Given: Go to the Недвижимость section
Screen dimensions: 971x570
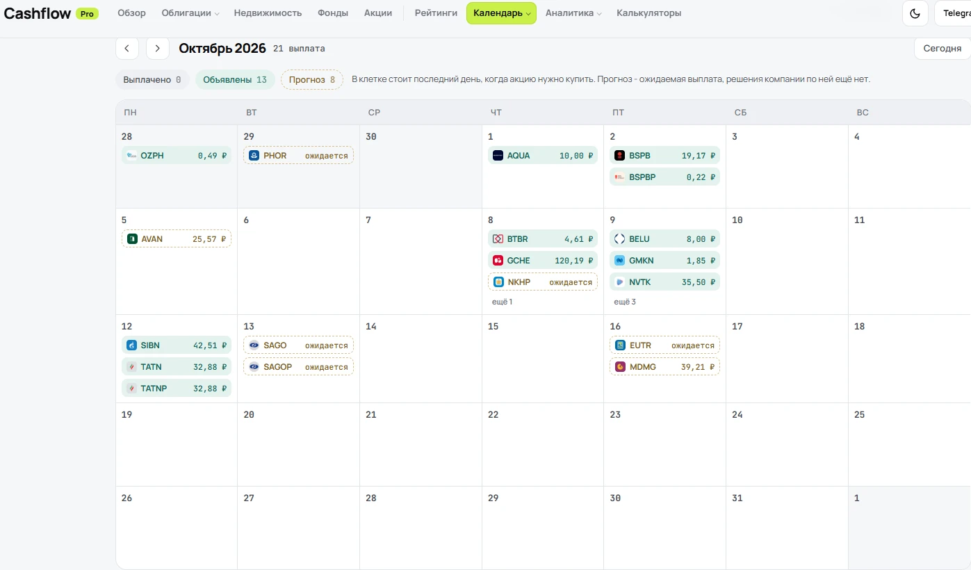Looking at the screenshot, I should (268, 13).
